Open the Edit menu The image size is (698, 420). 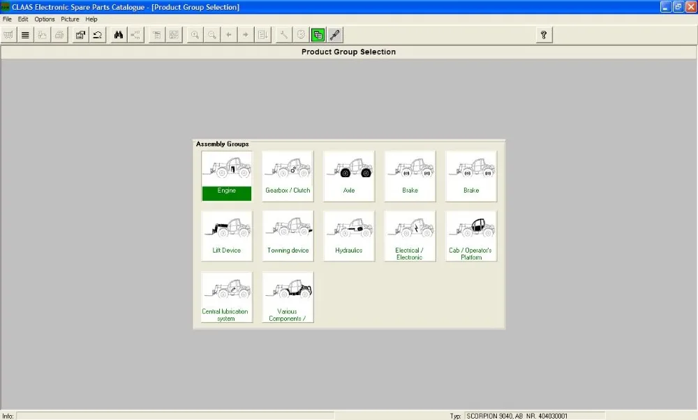(x=23, y=19)
